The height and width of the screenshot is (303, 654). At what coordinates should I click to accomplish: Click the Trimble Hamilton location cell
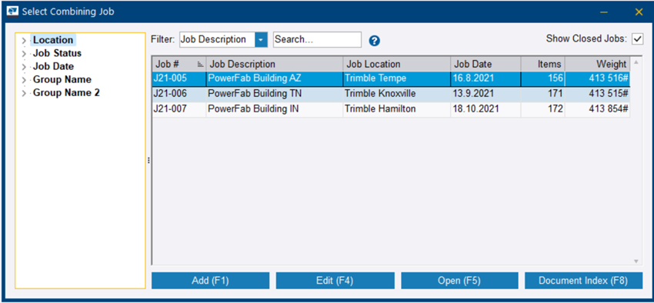pyautogui.click(x=397, y=109)
